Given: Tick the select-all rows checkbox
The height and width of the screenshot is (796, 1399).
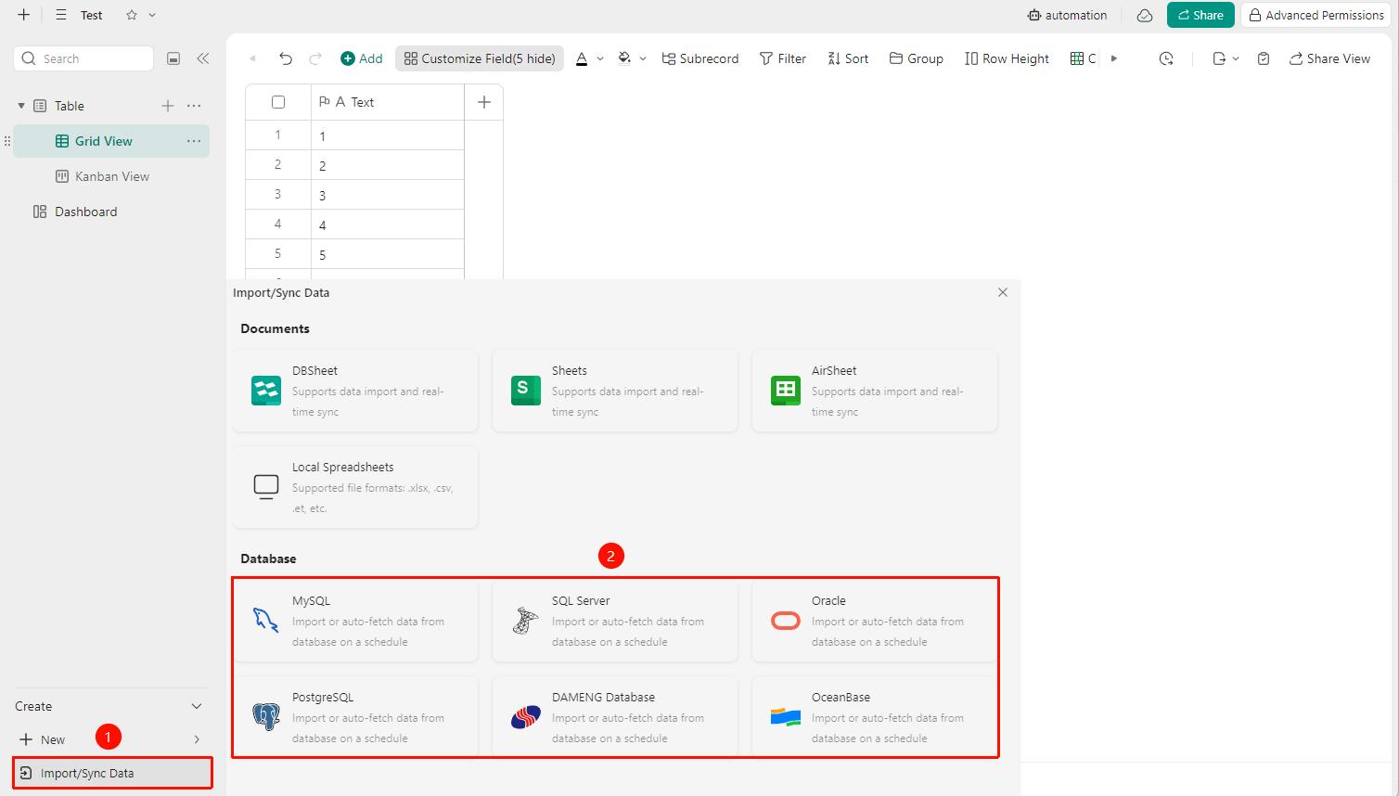Looking at the screenshot, I should coord(278,102).
